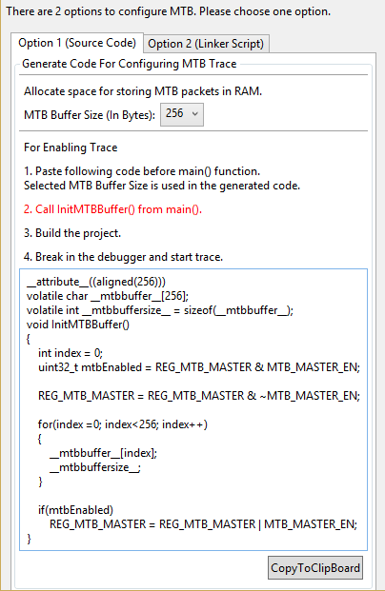Screen dimensions: 385x591
Task: Click the __attribute__((aligned(256))) code line
Action: click(96, 282)
